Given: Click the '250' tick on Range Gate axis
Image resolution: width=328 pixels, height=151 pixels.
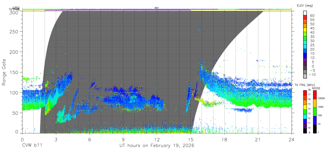Looking at the screenshot, I should [x=14, y=31].
